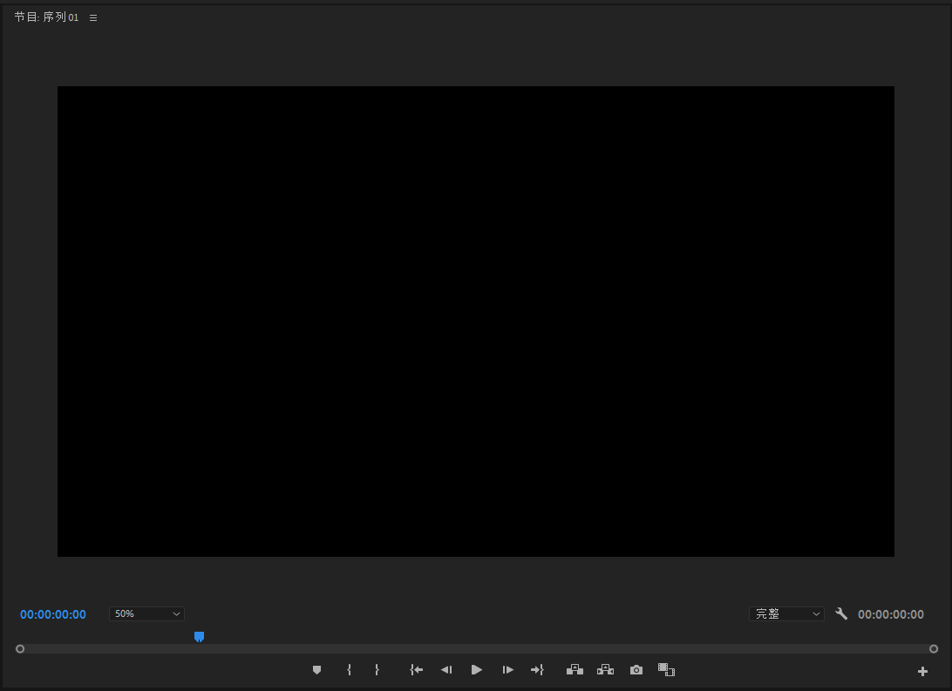Open the 50% zoom level dropdown
Screen dimensions: 952x691
[146, 614]
